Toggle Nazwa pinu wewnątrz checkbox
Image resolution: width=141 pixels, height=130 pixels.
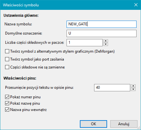[7, 110]
